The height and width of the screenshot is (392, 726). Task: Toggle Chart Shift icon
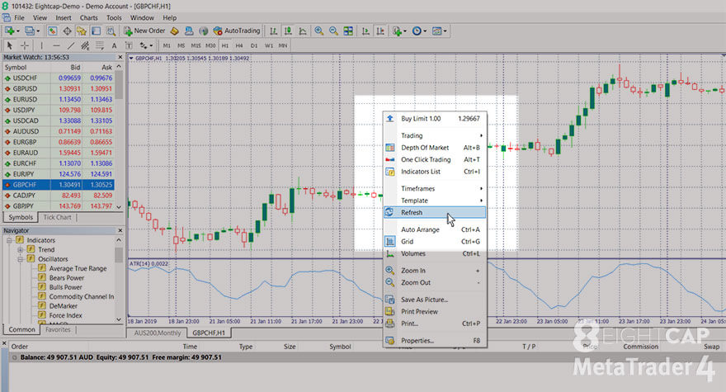(380, 31)
